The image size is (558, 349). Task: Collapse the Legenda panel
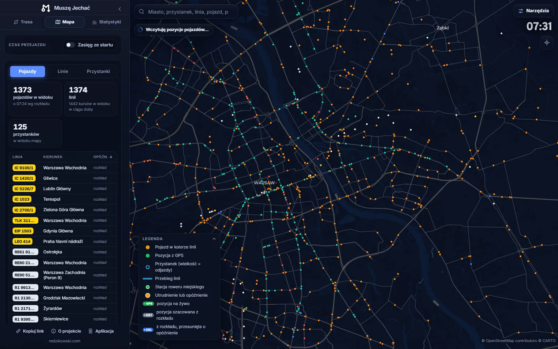[214, 239]
